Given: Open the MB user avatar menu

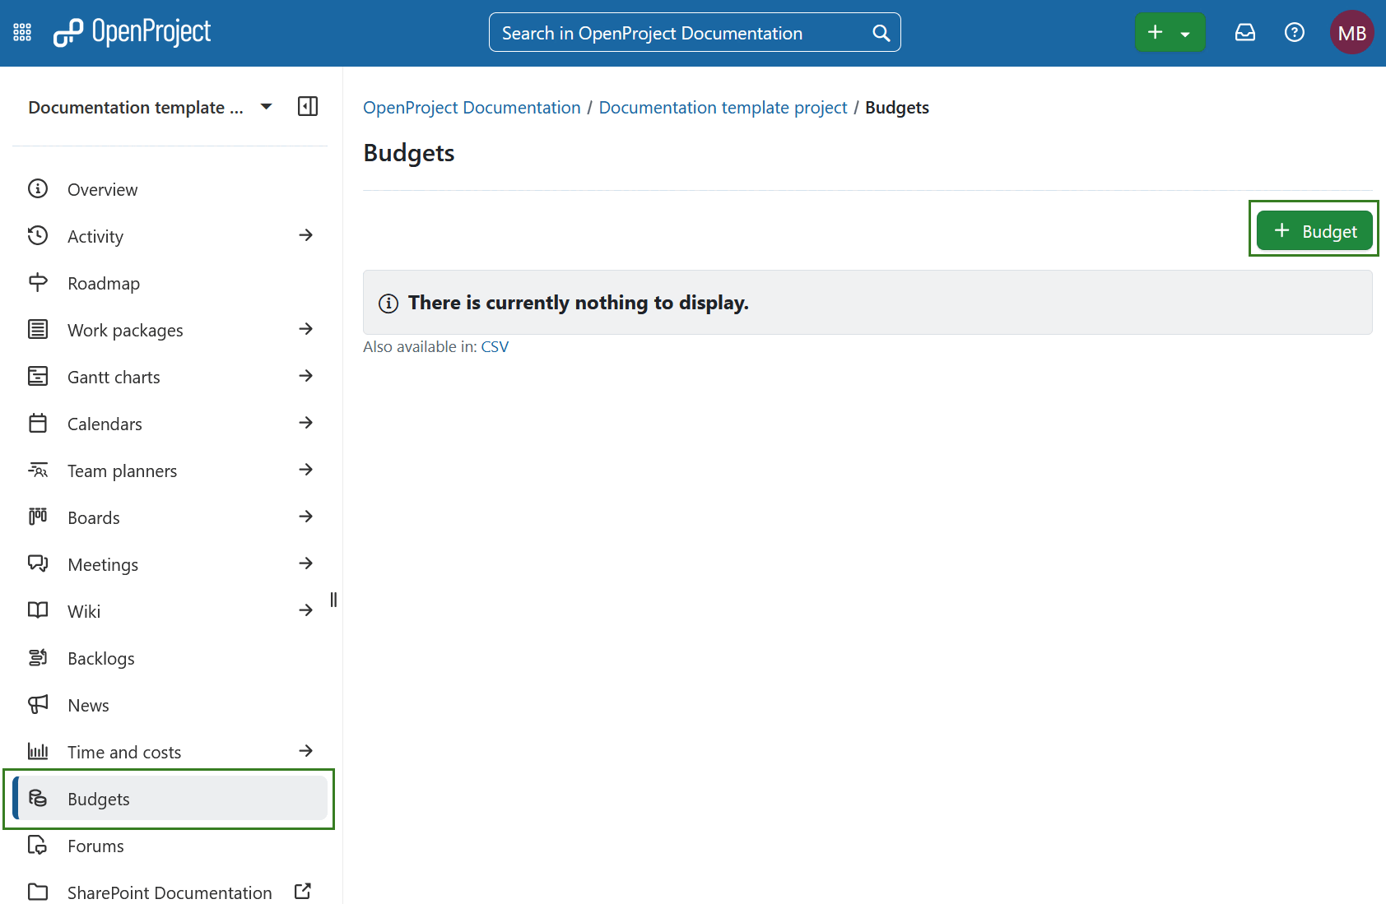Looking at the screenshot, I should coord(1352,32).
